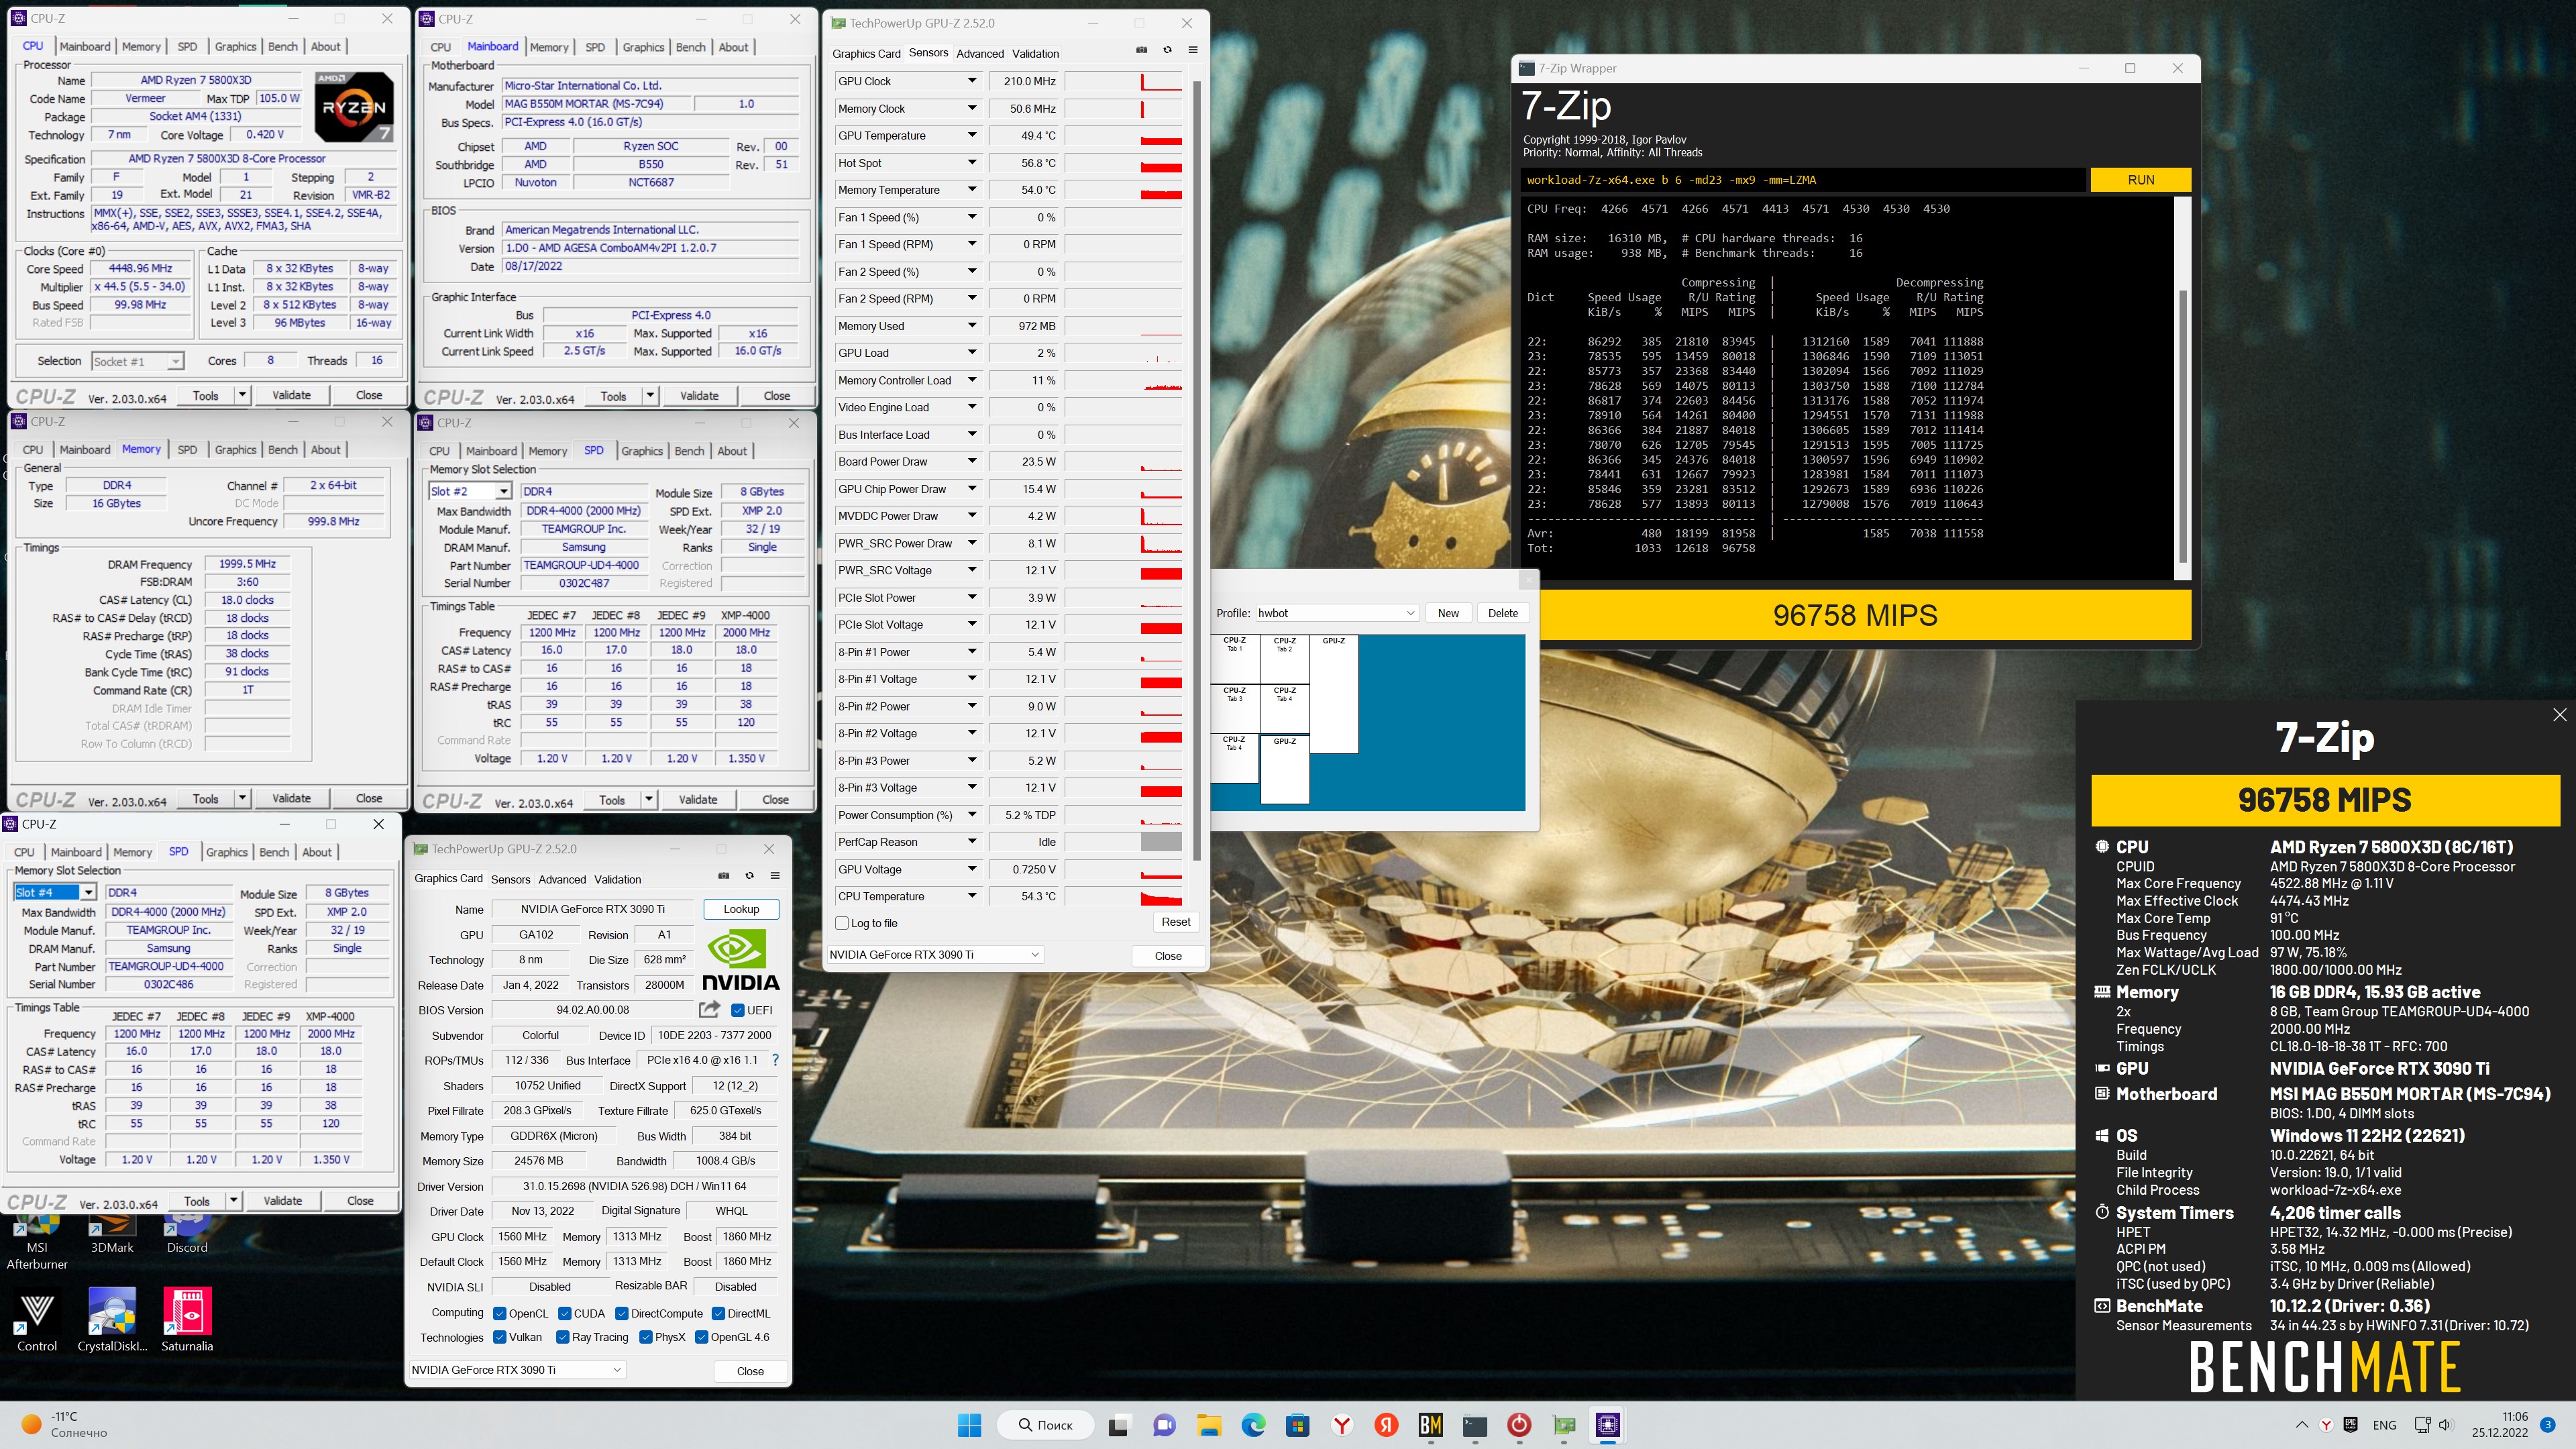The image size is (2576, 1449).
Task: Click the refresh icon in GPU-Z Sensors window
Action: pyautogui.click(x=1167, y=50)
